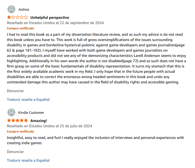Translate Joshua's review to Español
195x168 pixels.
(28, 99)
